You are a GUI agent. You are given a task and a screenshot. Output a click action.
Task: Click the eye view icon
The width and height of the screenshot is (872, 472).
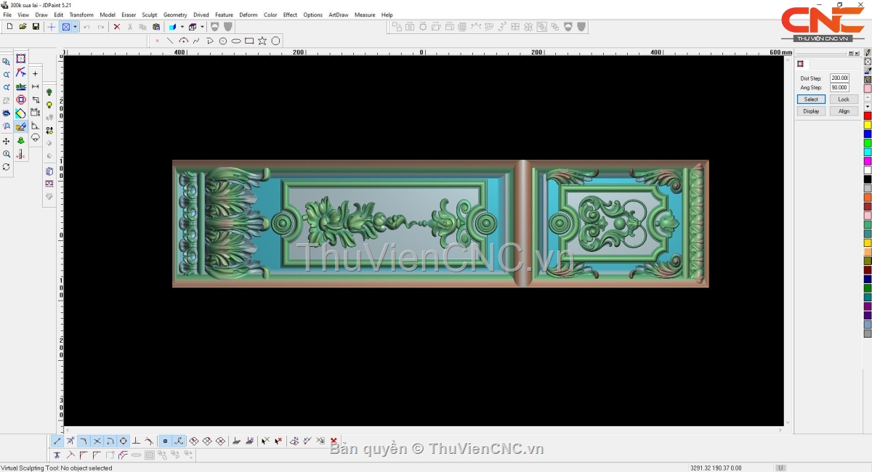pos(7,113)
